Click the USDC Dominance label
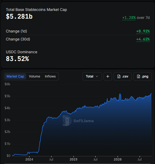 tap(21, 52)
